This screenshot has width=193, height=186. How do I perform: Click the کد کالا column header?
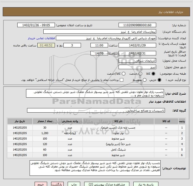coord(166,121)
